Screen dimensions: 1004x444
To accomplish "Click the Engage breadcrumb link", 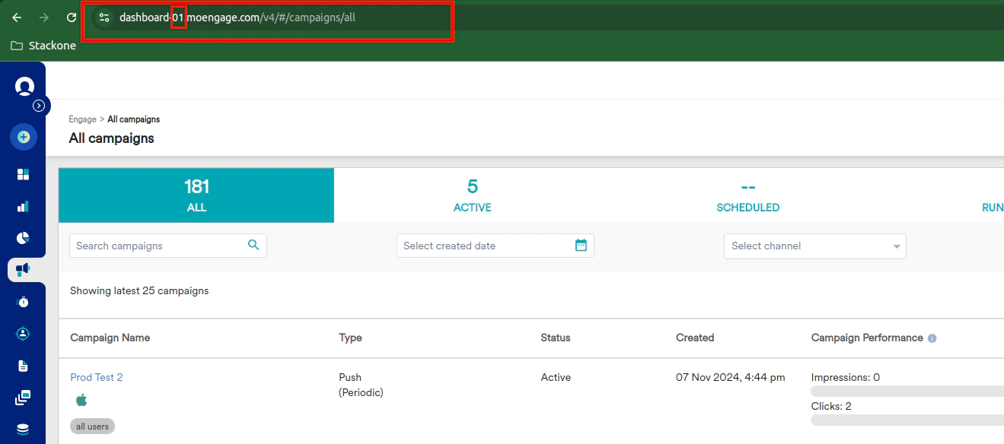I will (x=82, y=119).
